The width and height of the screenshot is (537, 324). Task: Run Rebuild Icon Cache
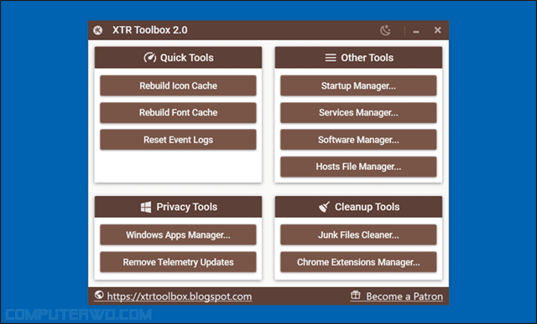(x=178, y=85)
